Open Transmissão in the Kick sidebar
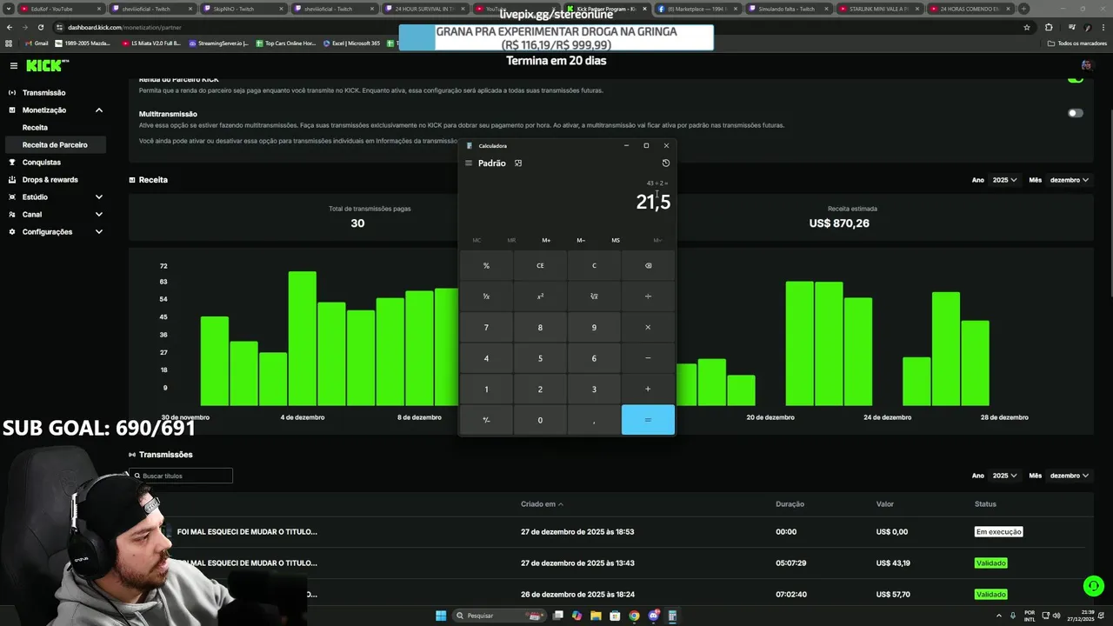 pos(43,93)
